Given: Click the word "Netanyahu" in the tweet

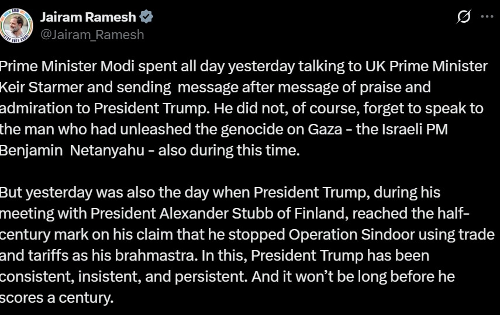Looking at the screenshot, I should point(106,150).
